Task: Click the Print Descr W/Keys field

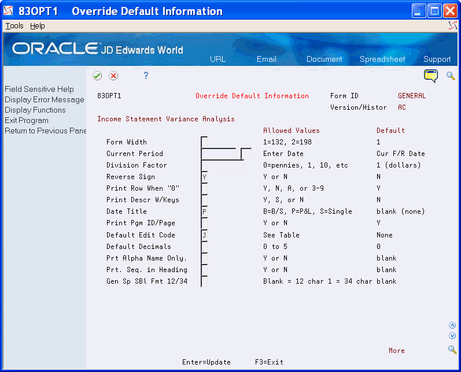Action: [x=204, y=200]
